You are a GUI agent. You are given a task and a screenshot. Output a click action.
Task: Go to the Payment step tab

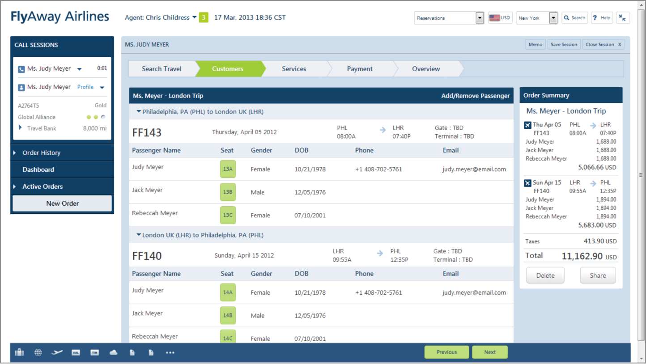[x=360, y=69]
